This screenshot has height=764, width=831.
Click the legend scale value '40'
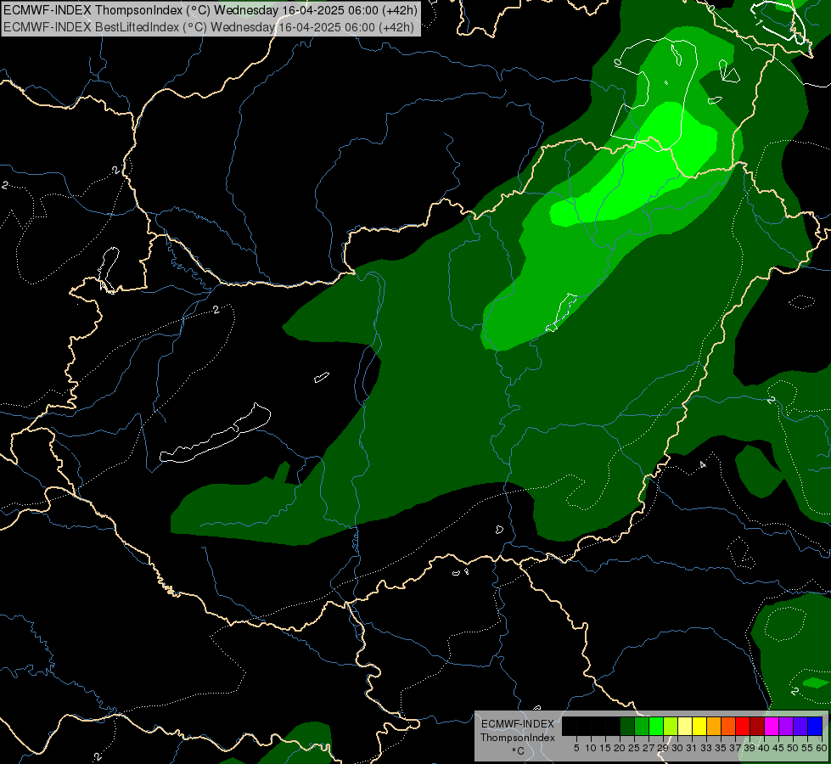click(x=763, y=748)
